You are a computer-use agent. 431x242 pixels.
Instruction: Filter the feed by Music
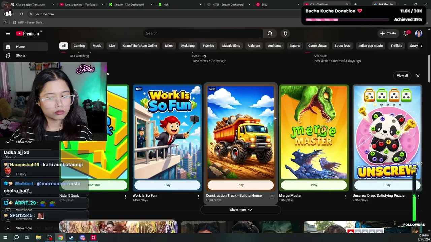(x=97, y=46)
